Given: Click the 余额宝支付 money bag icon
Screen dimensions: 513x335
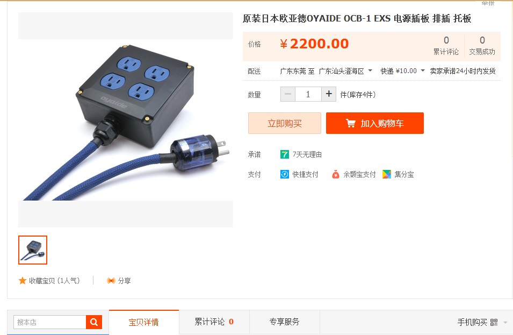Looking at the screenshot, I should tap(336, 174).
